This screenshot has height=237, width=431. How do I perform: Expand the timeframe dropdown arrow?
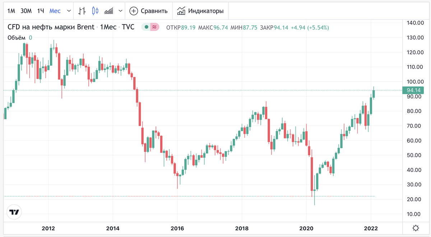69,11
